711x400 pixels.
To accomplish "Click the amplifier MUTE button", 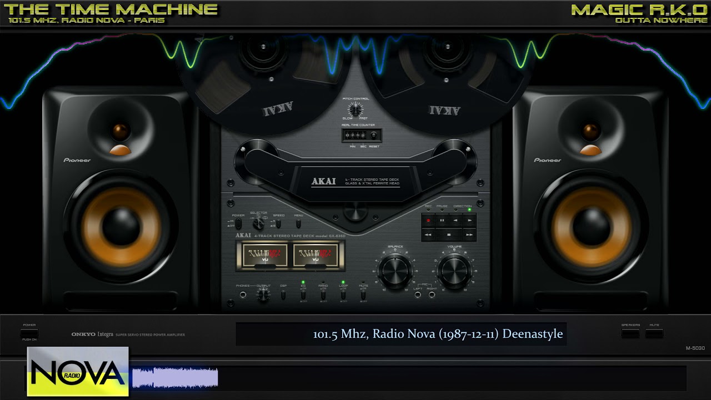I will (x=654, y=334).
